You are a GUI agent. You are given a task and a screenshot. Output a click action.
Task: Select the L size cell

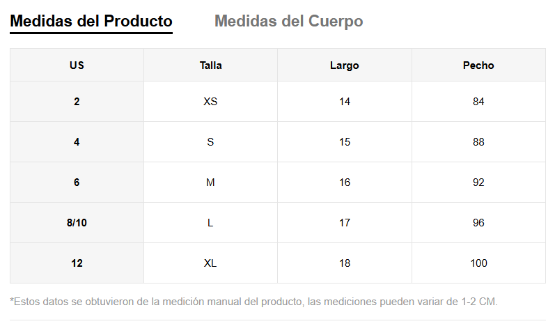point(210,223)
